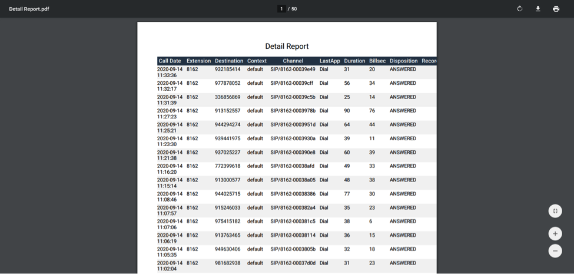Click channel SIP/8162-000382a4
The height and width of the screenshot is (274, 574).
(293, 207)
